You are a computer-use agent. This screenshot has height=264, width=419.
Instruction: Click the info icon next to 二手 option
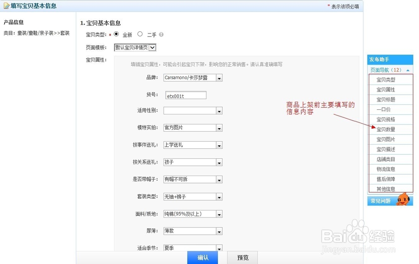tap(162, 35)
